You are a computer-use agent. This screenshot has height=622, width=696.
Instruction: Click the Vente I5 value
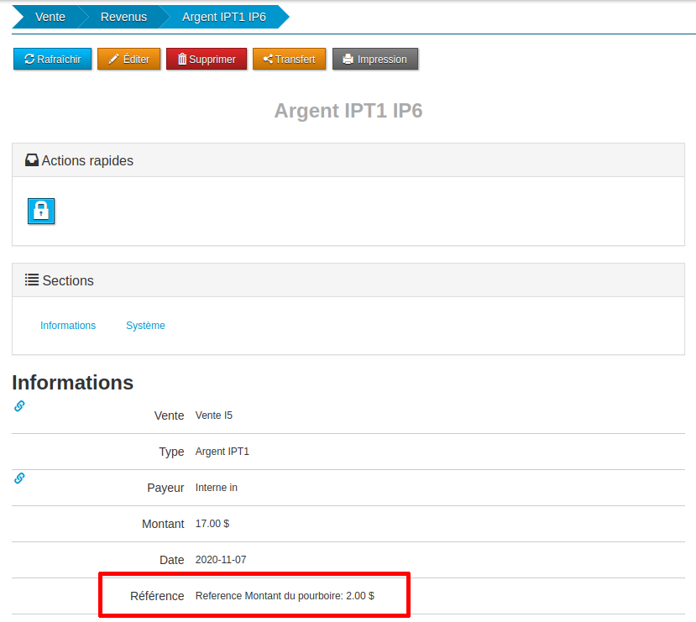(x=213, y=416)
